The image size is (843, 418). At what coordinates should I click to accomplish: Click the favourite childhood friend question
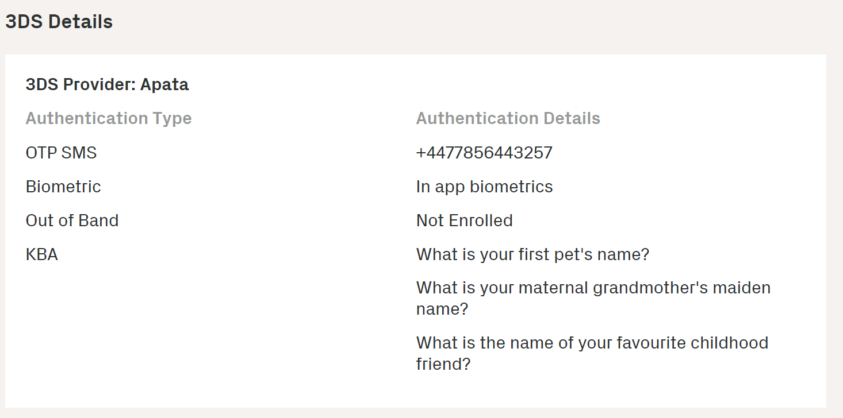coord(592,353)
